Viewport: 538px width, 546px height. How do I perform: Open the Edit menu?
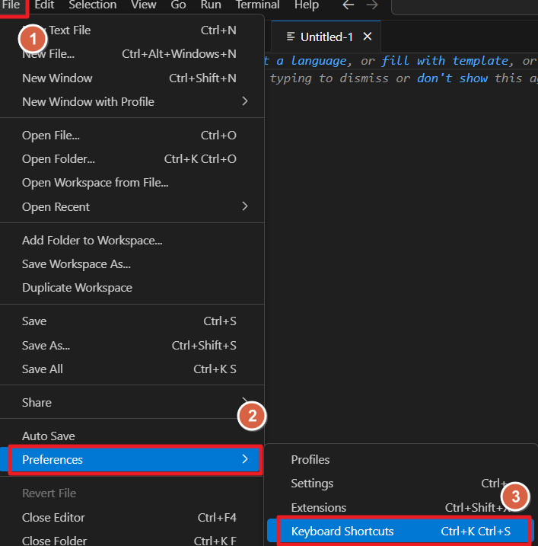tap(44, 5)
